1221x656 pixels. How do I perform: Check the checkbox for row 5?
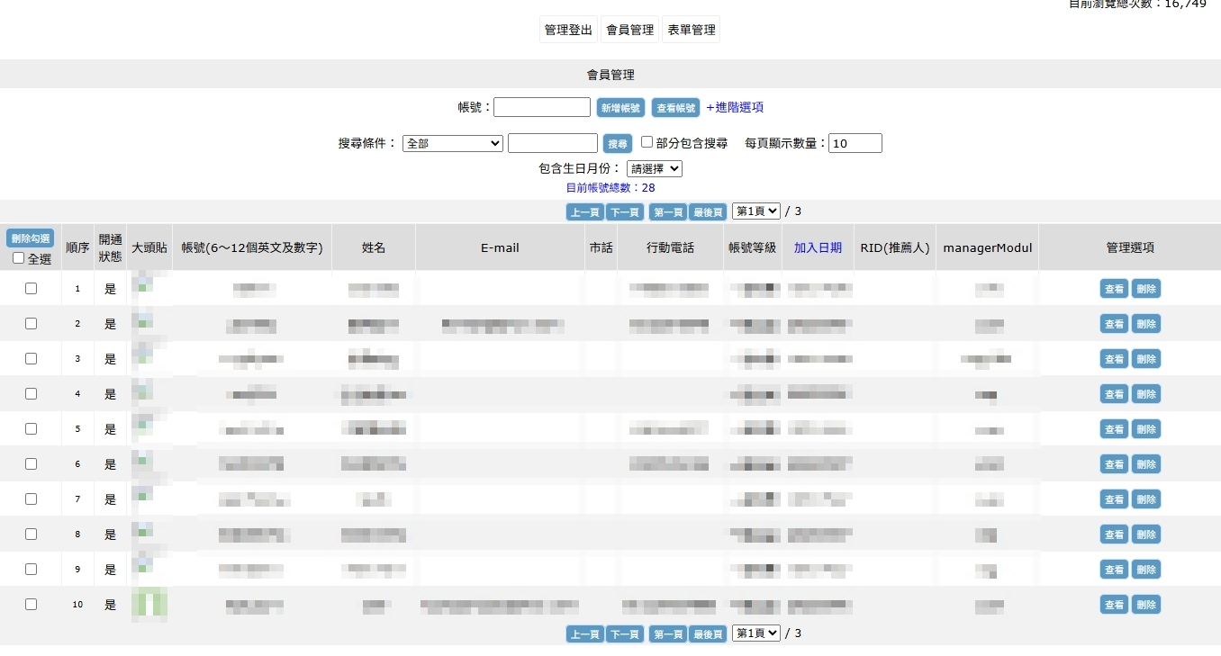tap(32, 429)
